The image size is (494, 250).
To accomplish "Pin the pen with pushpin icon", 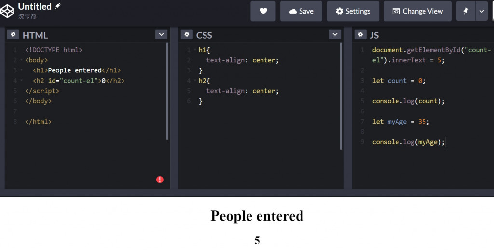I will point(466,11).
